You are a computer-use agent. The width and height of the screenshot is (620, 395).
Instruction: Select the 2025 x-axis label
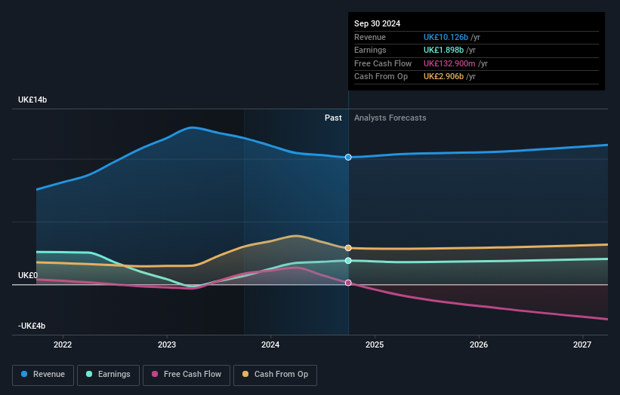click(375, 345)
